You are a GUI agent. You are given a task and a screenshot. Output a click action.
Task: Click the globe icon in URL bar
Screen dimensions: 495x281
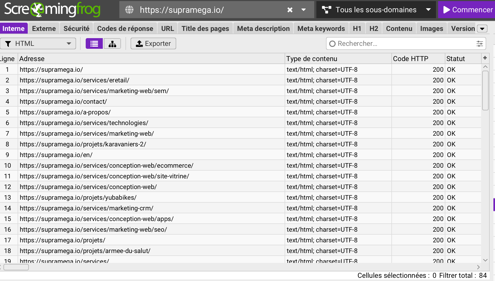point(129,10)
